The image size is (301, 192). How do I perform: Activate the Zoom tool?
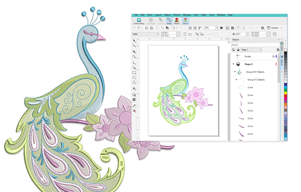click(135, 56)
